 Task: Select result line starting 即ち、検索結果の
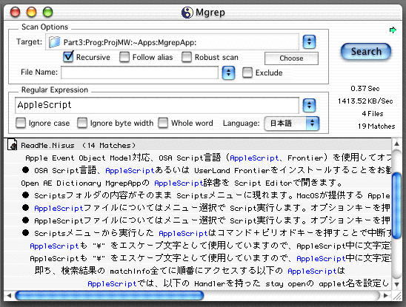pos(198,271)
